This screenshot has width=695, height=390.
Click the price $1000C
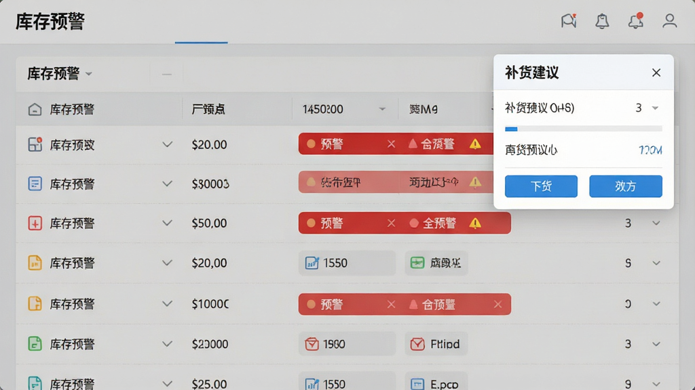210,304
